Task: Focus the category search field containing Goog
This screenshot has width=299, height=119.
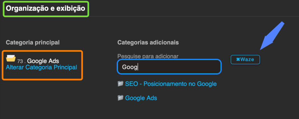Action: click(x=169, y=67)
